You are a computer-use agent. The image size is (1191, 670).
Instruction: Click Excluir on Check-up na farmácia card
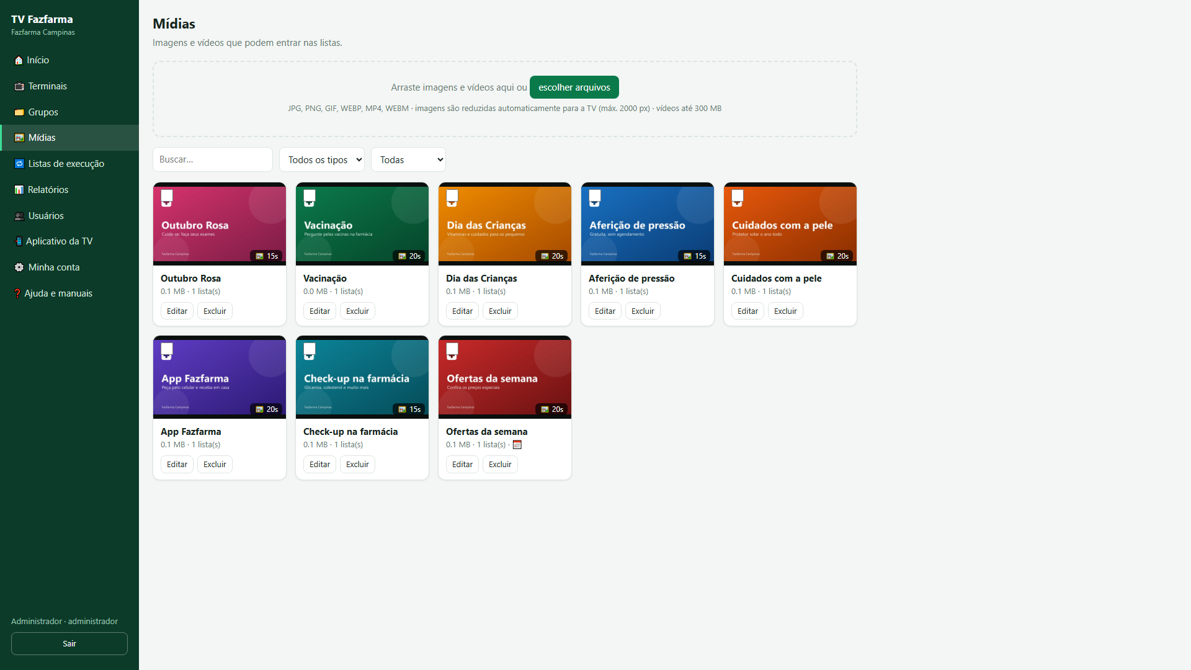[x=357, y=465]
